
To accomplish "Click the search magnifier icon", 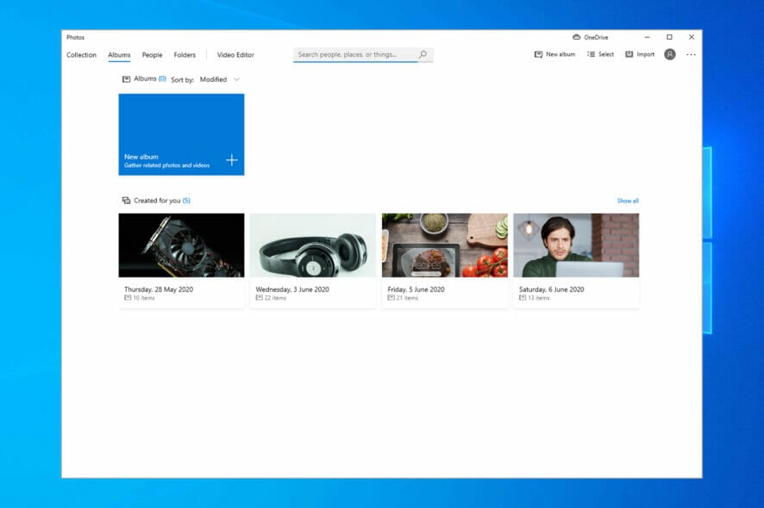I will [423, 54].
